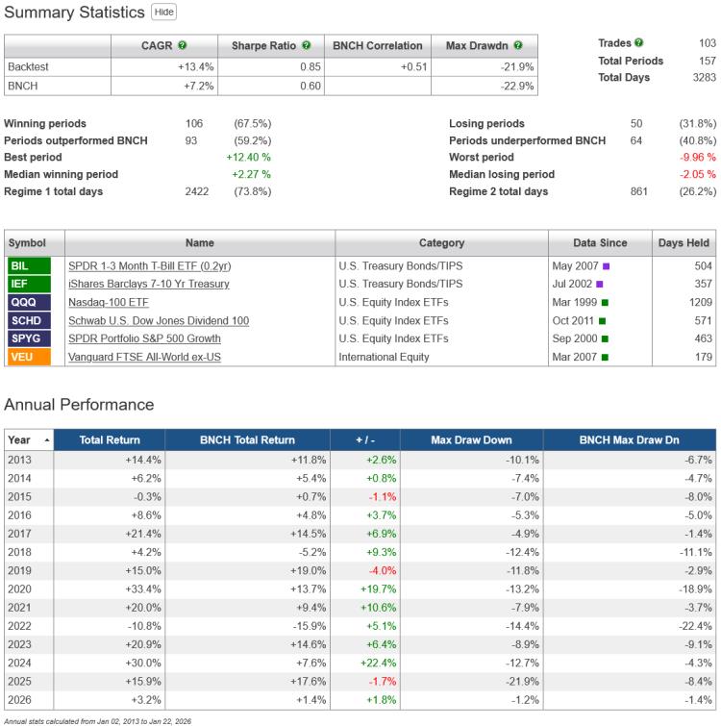Screen dimensions: 721x726
Task: Click the orange VEU symbol badge
Action: click(20, 357)
